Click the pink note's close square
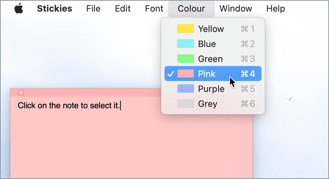This screenshot has height=179, width=329. click(21, 93)
